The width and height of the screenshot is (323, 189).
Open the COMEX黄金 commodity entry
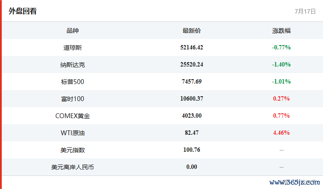pyautogui.click(x=72, y=116)
